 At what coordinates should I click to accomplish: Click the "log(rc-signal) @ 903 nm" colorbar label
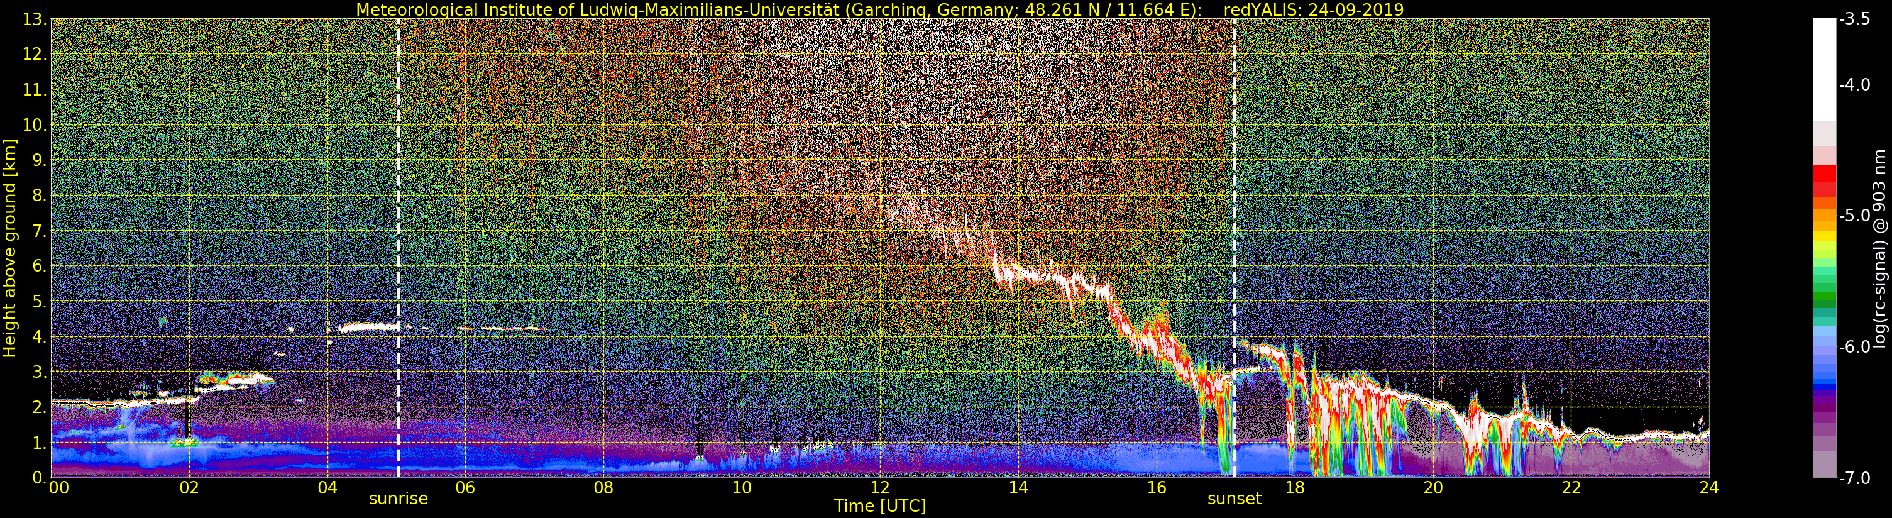coord(1880,248)
